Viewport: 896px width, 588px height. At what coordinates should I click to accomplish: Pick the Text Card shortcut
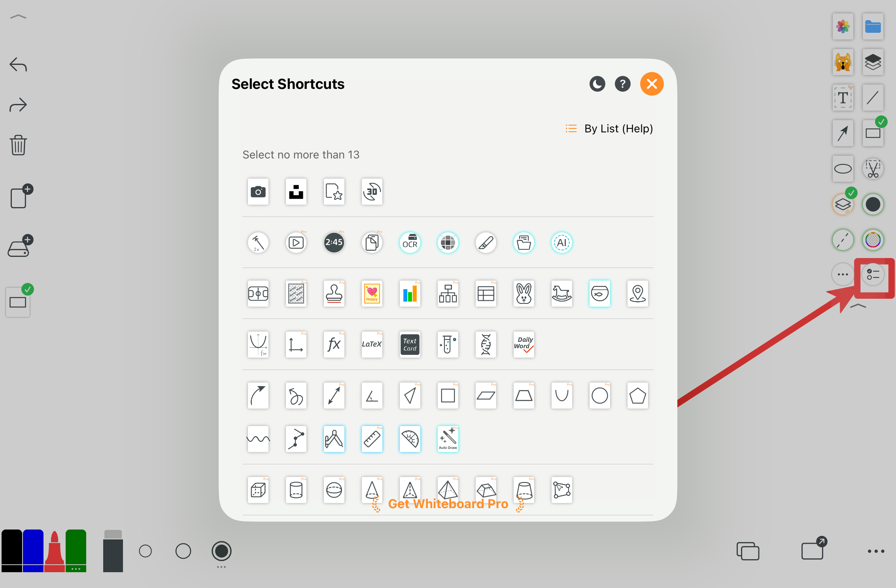[410, 345]
